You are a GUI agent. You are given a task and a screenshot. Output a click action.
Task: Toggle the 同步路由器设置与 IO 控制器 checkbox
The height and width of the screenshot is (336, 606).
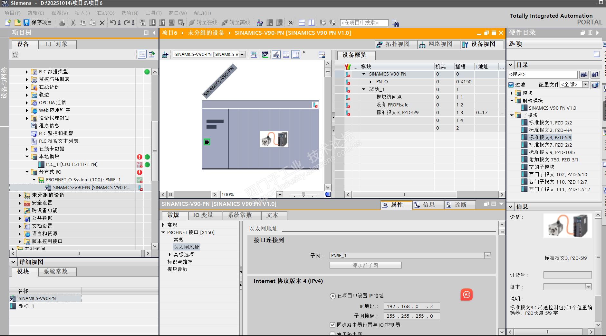(332, 325)
